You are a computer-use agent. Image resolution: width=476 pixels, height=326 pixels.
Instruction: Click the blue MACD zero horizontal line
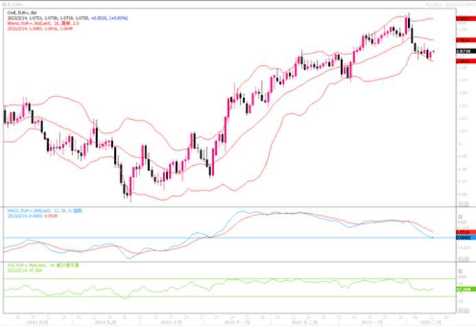pos(206,238)
